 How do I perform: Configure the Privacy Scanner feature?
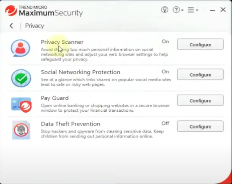coord(200,45)
